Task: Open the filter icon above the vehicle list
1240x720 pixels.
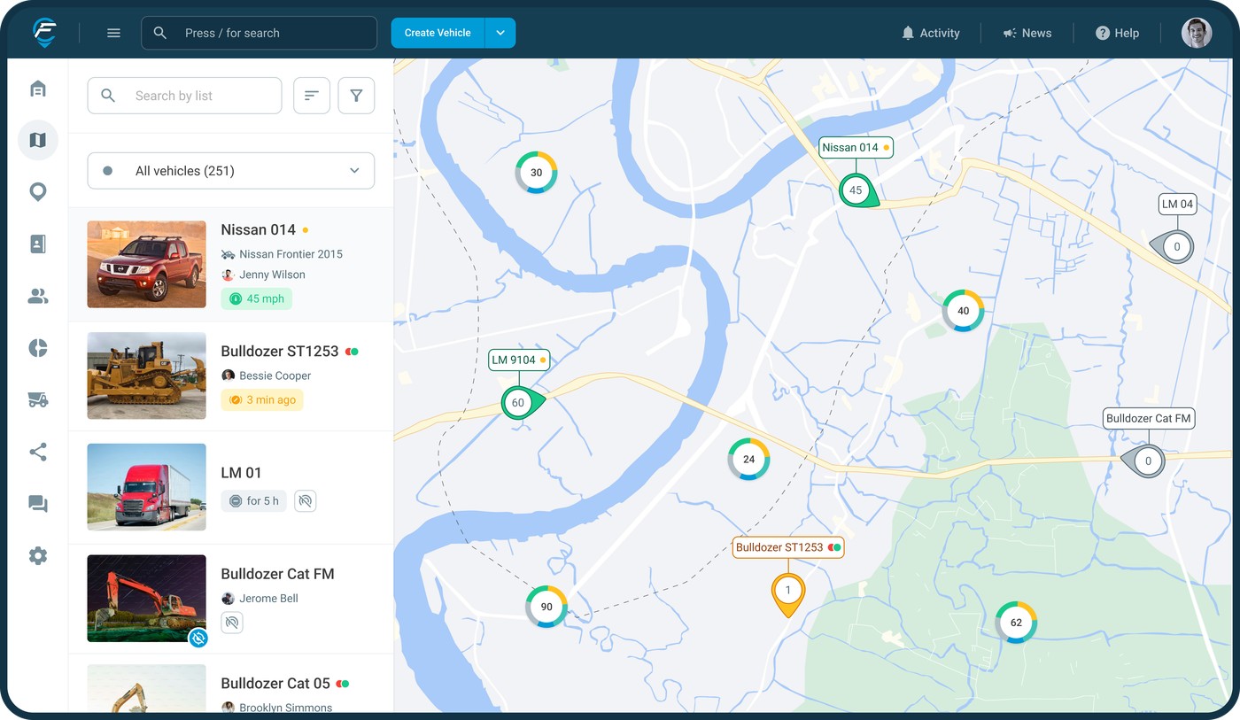Action: tap(356, 95)
